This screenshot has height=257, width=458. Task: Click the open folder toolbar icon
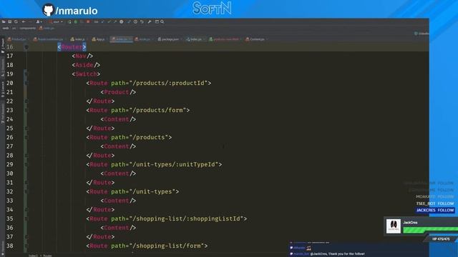click(4, 21)
